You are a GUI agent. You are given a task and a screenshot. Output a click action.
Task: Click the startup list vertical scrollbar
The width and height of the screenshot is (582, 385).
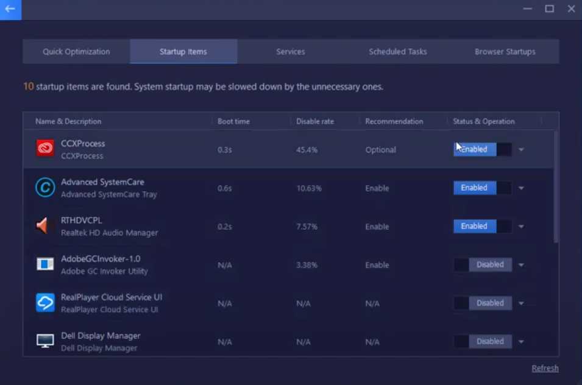pos(556,187)
